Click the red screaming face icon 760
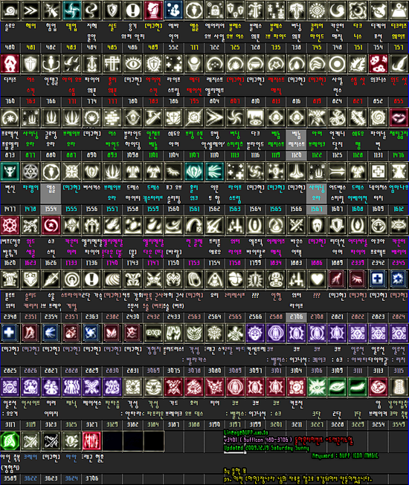This screenshot has height=485, width=409. pos(10,64)
